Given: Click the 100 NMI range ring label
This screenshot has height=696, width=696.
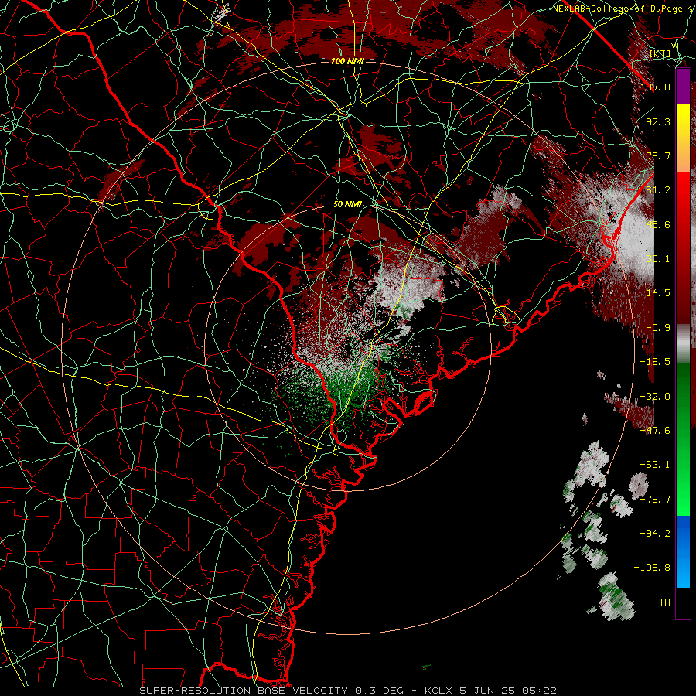Looking at the screenshot, I should [347, 61].
